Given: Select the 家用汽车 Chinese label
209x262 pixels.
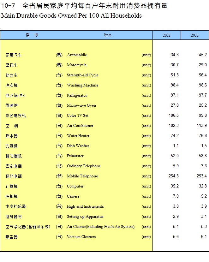Looking at the screenshot, I should [14, 55].
